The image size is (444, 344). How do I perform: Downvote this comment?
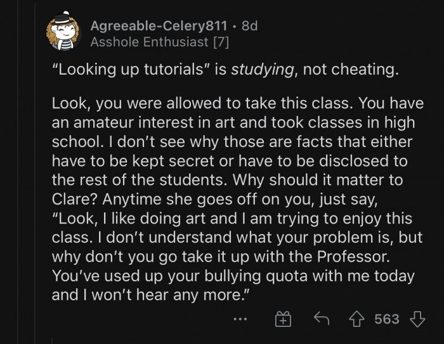point(417,319)
